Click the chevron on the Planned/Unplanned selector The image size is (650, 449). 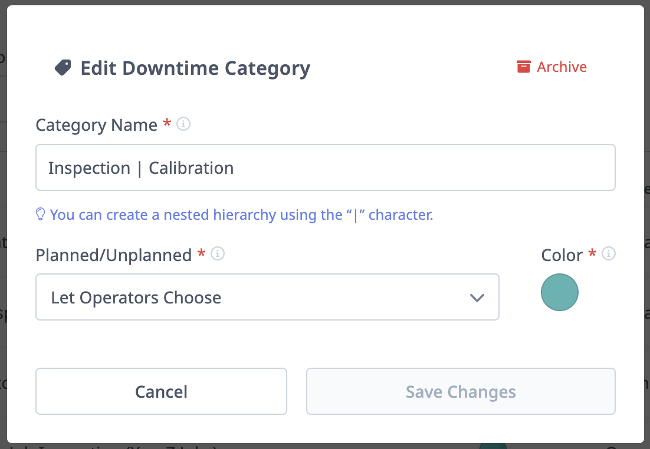477,298
